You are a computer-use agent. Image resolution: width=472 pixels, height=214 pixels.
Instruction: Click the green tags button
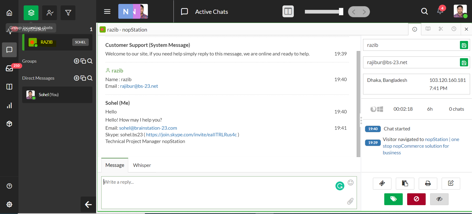click(x=393, y=199)
